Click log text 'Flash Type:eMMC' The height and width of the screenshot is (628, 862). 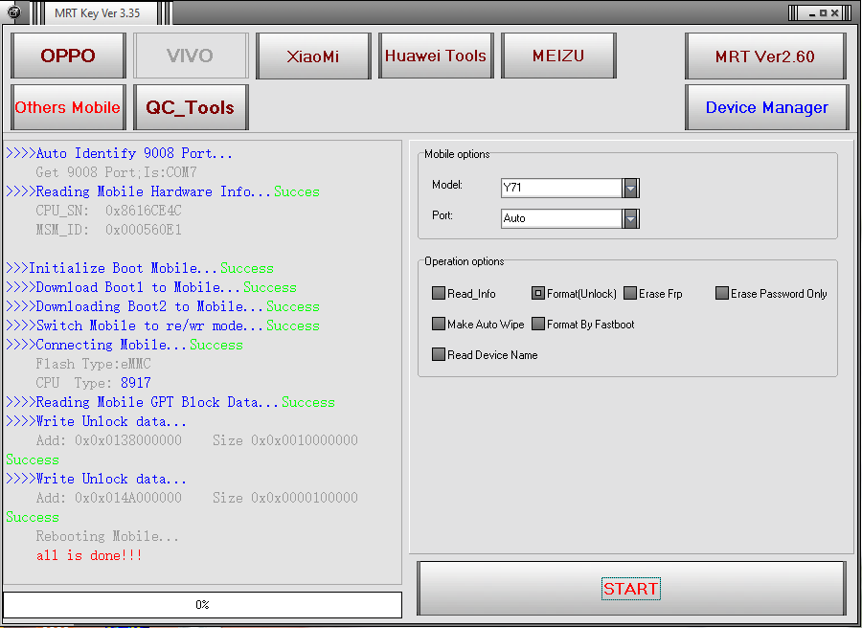click(x=93, y=364)
